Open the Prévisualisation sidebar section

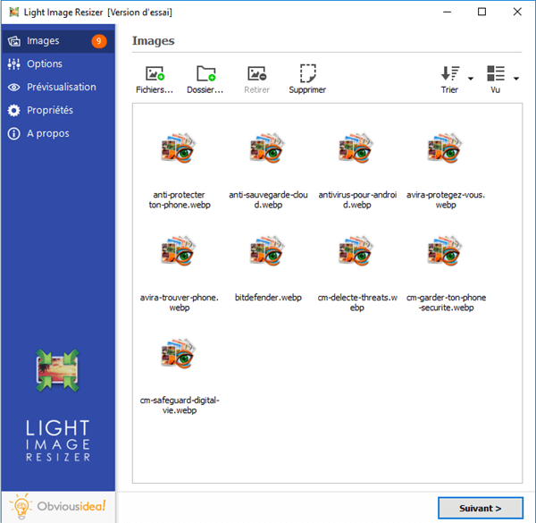coord(58,87)
